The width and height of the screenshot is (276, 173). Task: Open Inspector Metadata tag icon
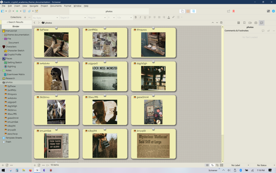(250, 23)
